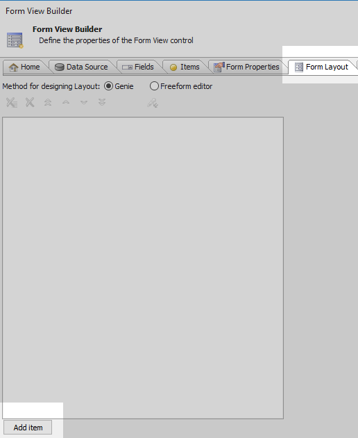
Task: Click the partially visible tab after Form Layout
Action: (x=357, y=67)
